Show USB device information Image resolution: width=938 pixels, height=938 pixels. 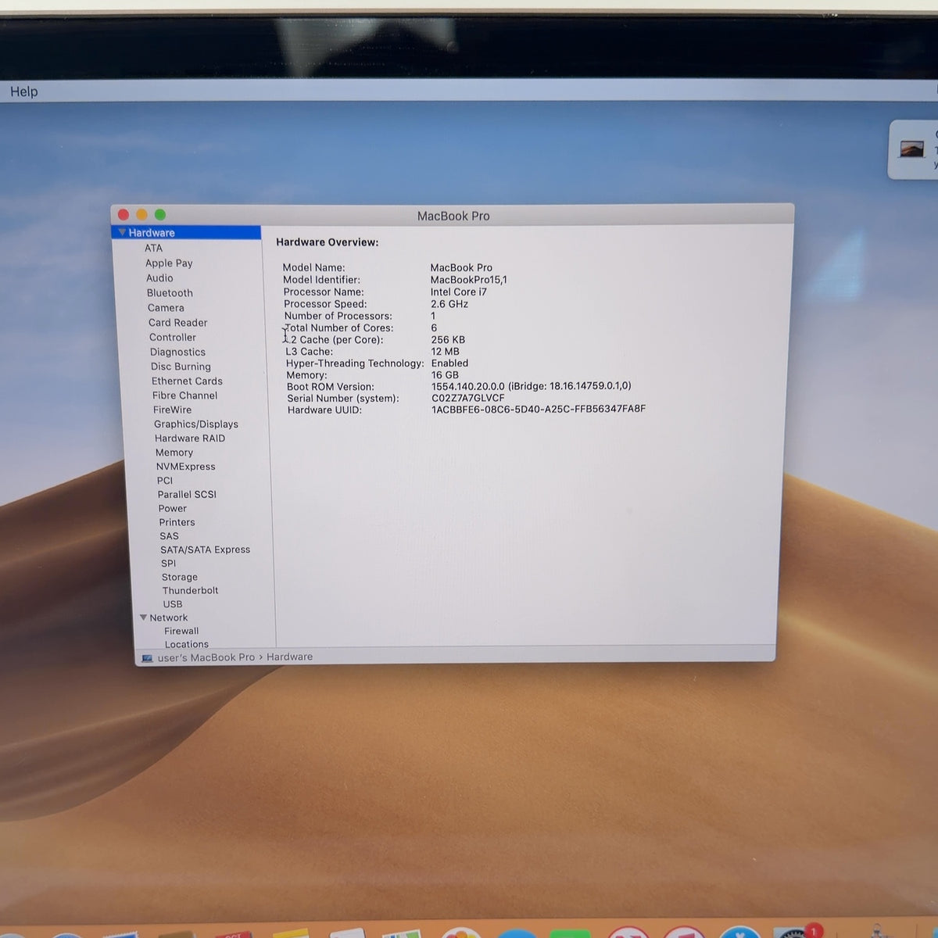[173, 604]
